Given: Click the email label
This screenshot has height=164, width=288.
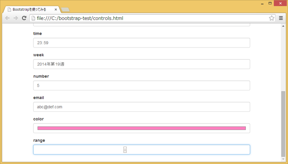Looking at the screenshot, I should click(39, 97).
